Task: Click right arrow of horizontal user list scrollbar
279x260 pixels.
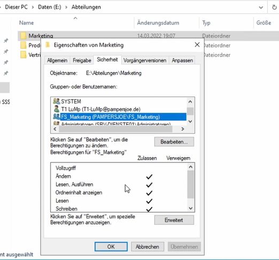Action: [x=182, y=129]
